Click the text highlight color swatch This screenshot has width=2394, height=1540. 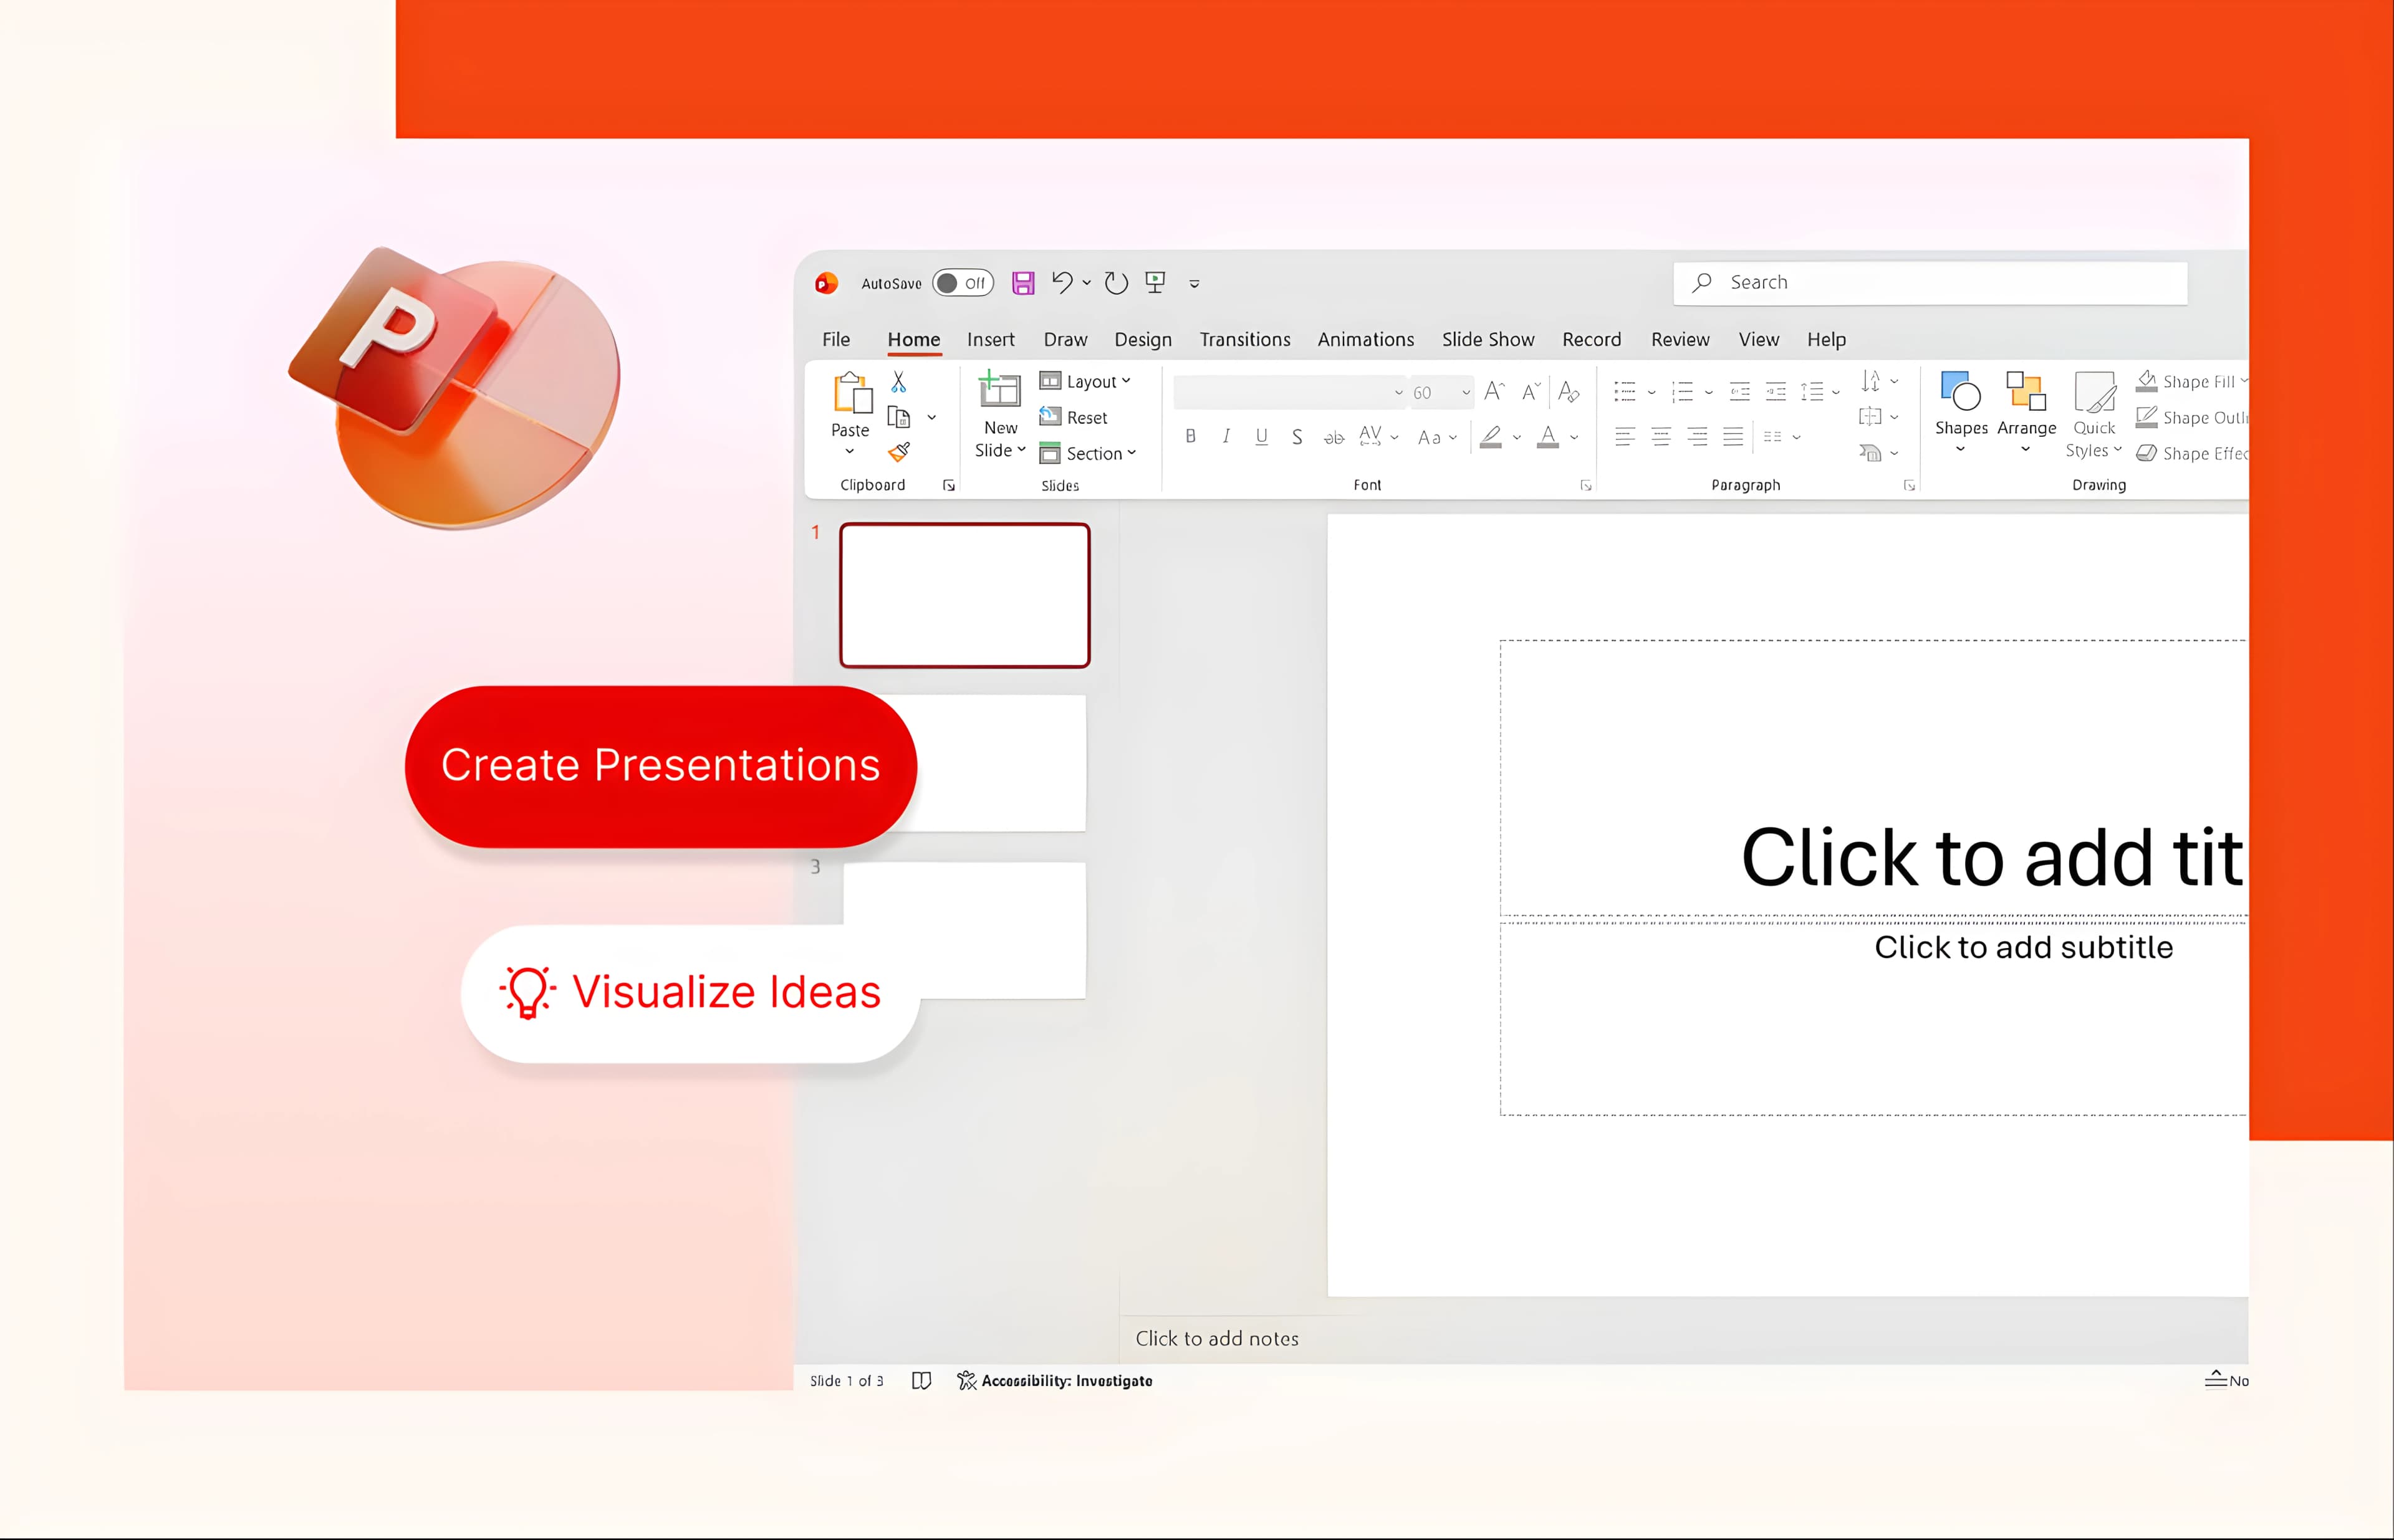pyautogui.click(x=1491, y=437)
